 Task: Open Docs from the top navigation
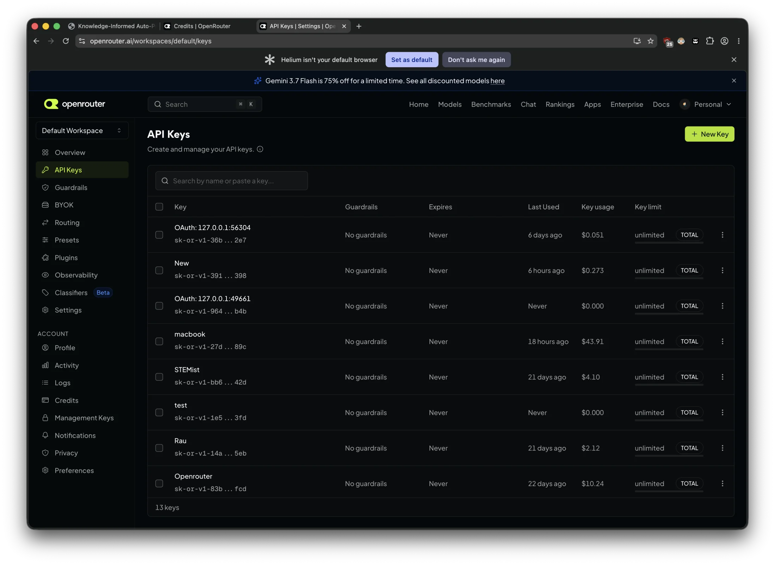pyautogui.click(x=661, y=104)
